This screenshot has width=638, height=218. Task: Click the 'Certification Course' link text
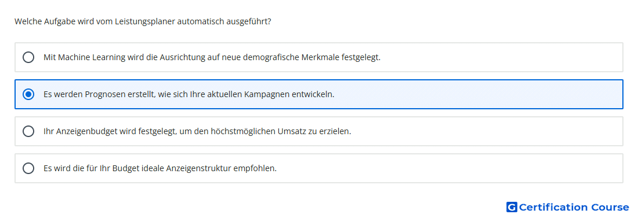(574, 207)
